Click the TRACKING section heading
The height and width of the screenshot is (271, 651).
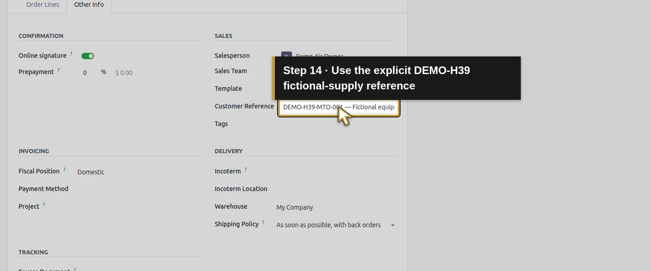pyautogui.click(x=33, y=252)
